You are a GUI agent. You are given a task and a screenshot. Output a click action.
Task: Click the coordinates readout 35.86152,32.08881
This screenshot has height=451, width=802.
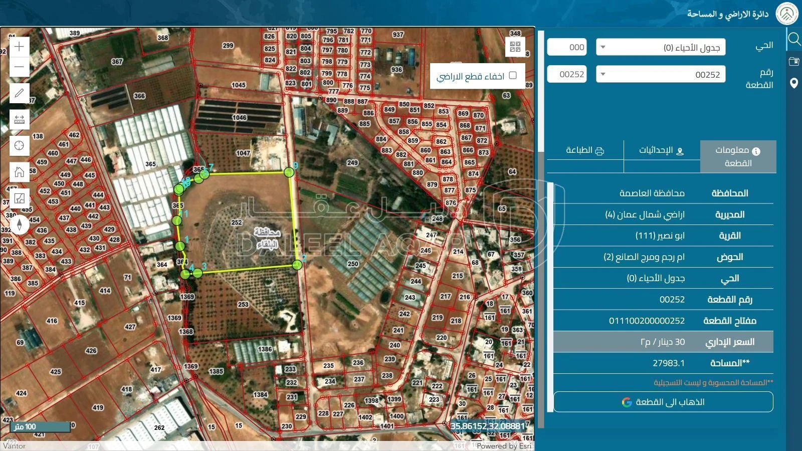coord(488,426)
